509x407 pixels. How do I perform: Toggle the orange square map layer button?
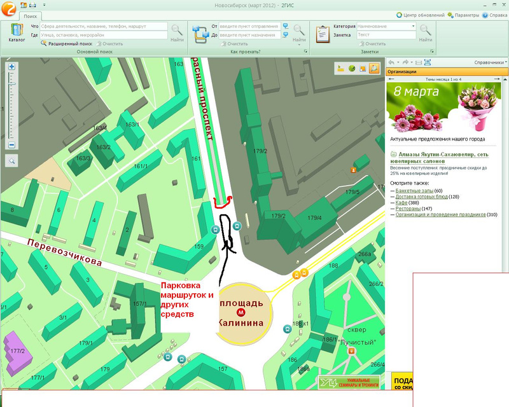click(x=363, y=69)
